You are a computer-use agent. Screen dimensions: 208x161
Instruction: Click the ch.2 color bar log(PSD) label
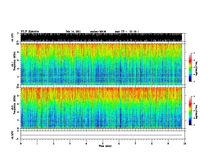(196, 112)
